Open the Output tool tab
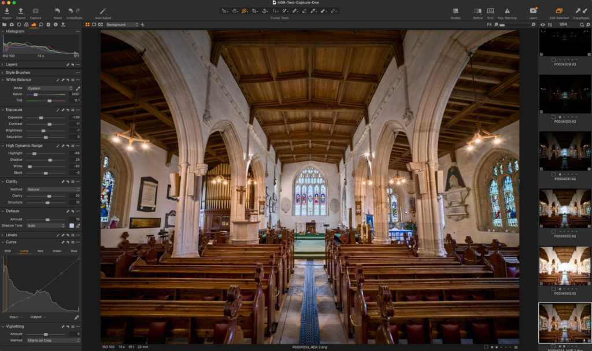 click(x=63, y=24)
